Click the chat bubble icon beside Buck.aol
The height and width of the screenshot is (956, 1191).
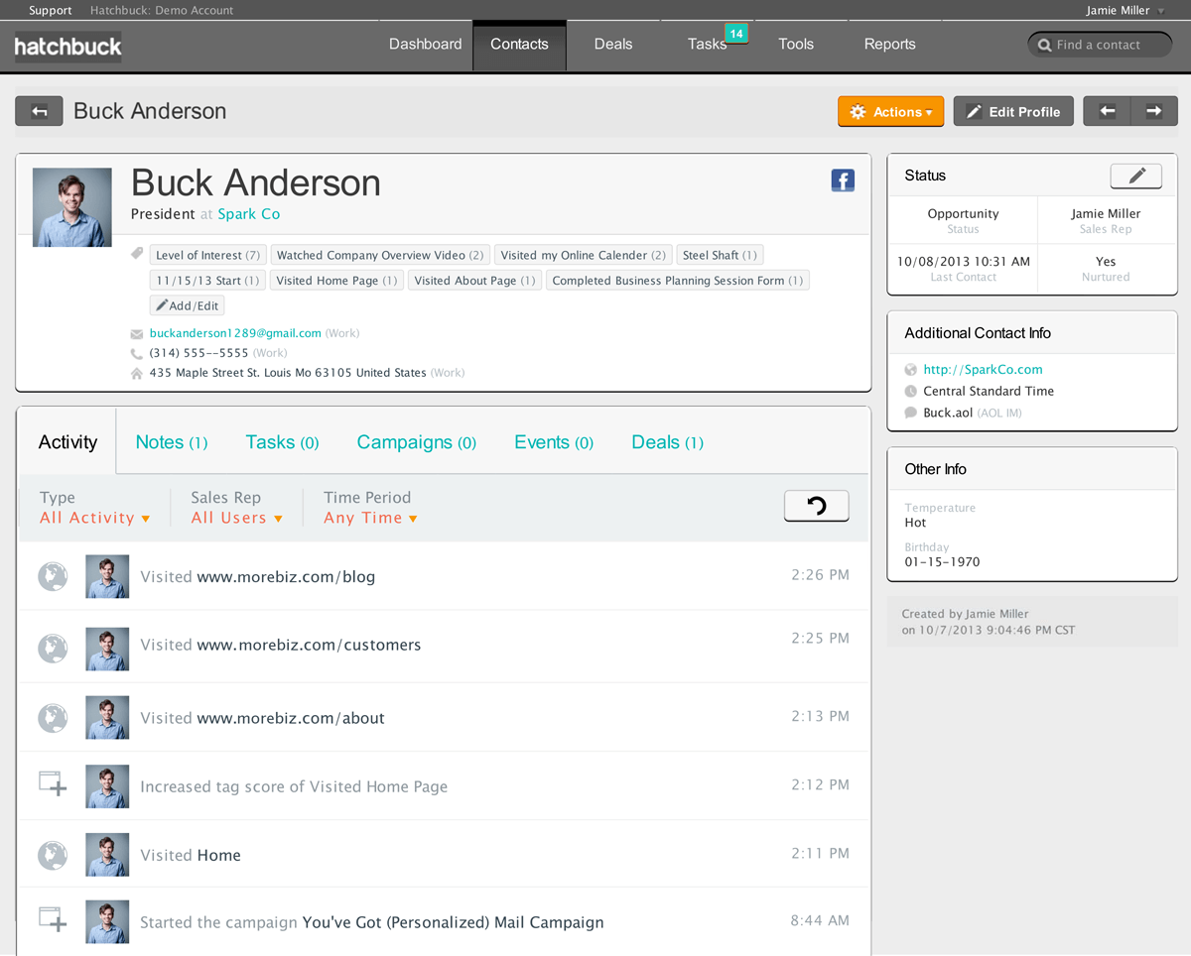click(910, 413)
